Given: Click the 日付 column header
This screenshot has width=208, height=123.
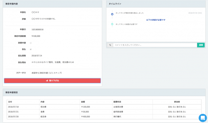Looking at the screenshot, I should click(x=23, y=102).
